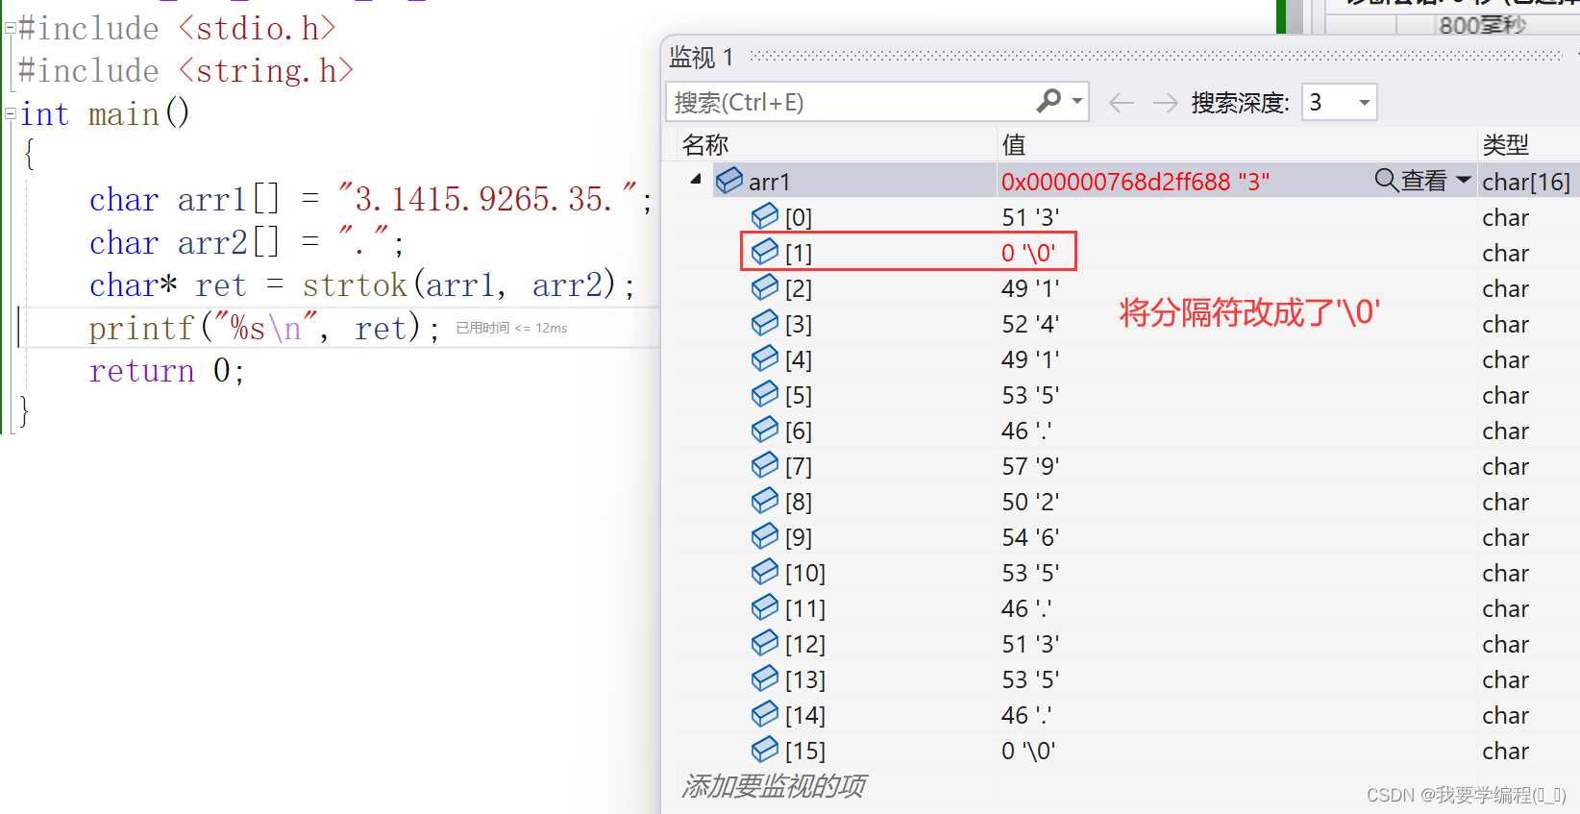This screenshot has width=1580, height=814.
Task: Click the magnifier view icon on arr1 row
Action: (x=1386, y=180)
